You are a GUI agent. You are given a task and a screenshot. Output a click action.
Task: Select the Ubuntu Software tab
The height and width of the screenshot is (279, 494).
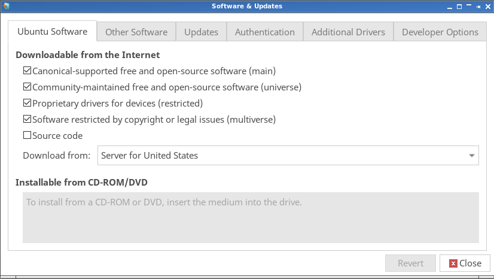point(52,32)
